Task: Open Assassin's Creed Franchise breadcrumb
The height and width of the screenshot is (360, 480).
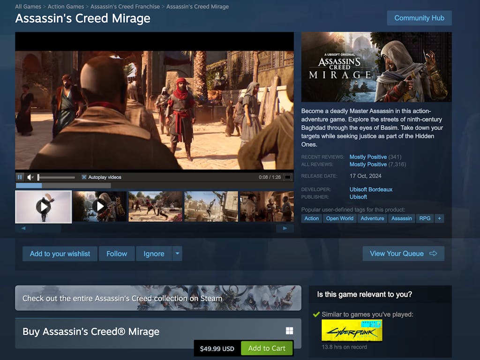Action: pos(125,7)
